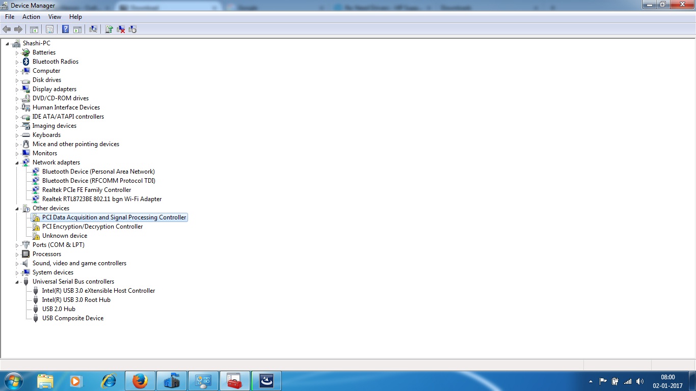Expand IDE ATA/ATAPI controllers node arrow
The width and height of the screenshot is (696, 391).
[x=17, y=117]
